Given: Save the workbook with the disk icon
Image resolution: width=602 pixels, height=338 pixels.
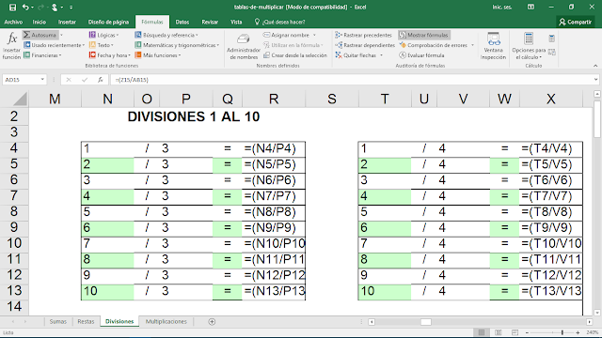Looking at the screenshot, I should (12, 8).
